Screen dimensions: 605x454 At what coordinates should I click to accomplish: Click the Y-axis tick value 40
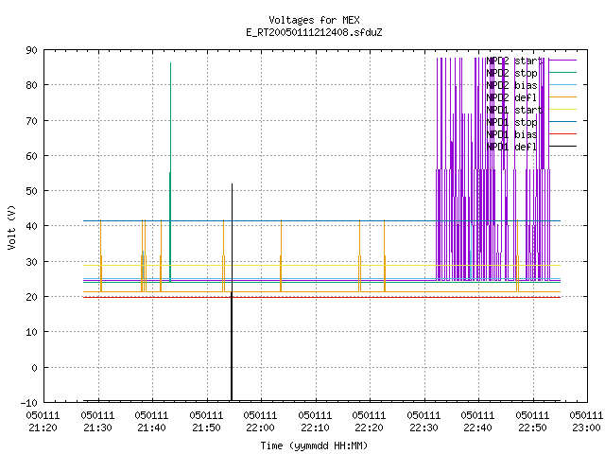click(x=32, y=226)
